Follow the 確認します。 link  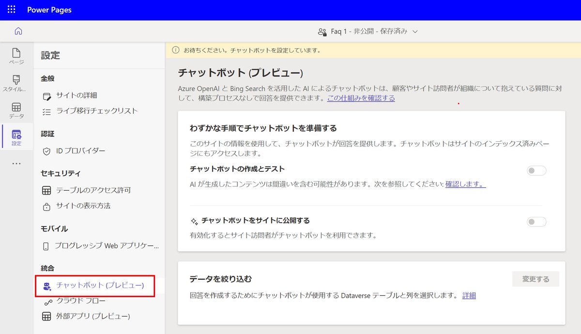pyautogui.click(x=465, y=184)
